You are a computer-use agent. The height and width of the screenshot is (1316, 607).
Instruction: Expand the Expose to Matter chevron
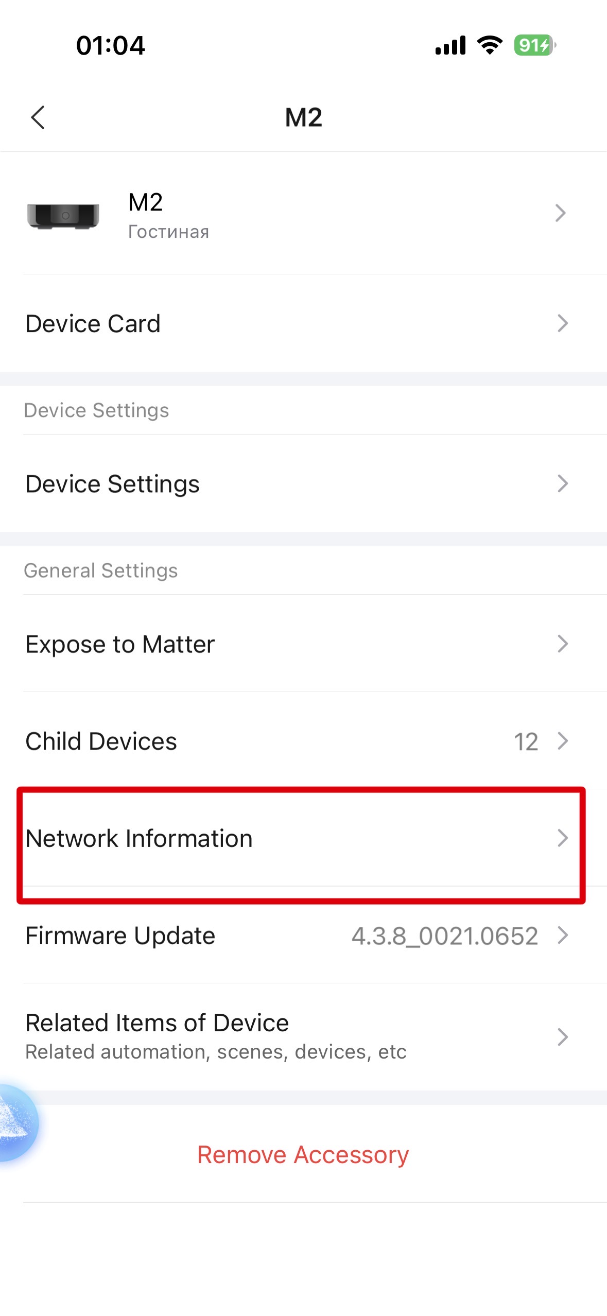(562, 644)
